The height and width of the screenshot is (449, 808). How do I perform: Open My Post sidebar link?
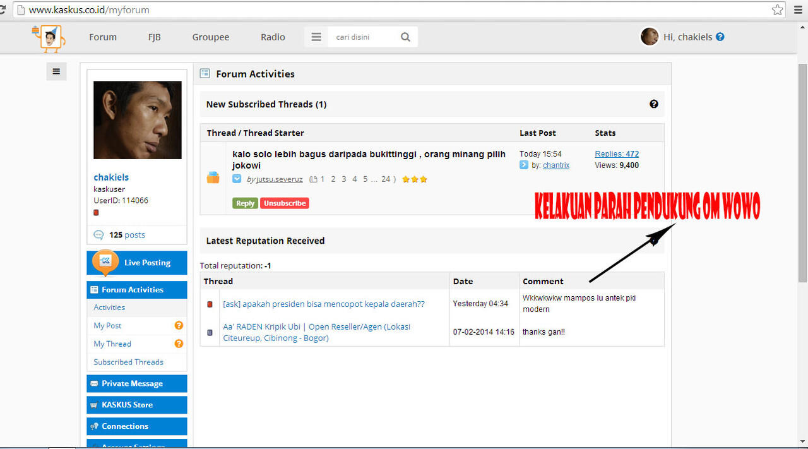pyautogui.click(x=107, y=326)
